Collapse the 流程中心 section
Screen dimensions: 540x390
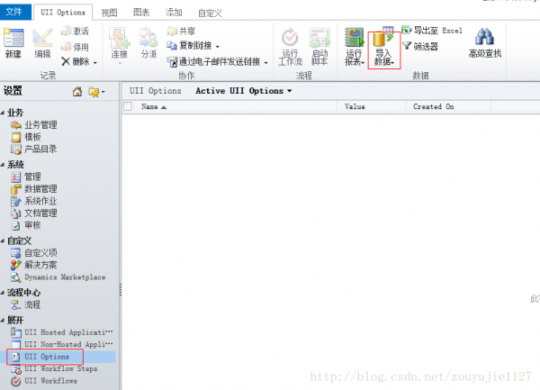click(3, 293)
